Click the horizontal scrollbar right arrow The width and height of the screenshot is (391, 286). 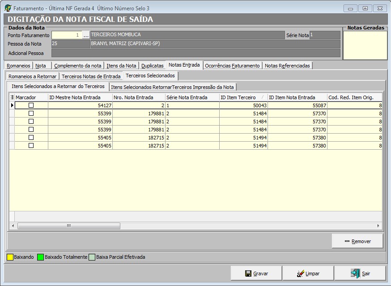point(379,226)
